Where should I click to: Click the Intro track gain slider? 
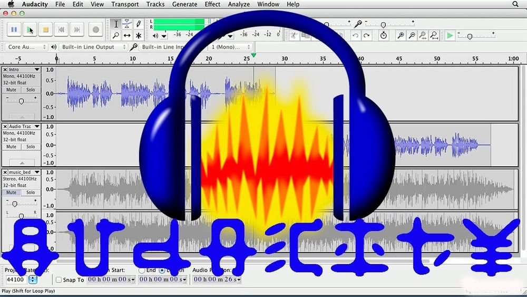click(x=21, y=101)
